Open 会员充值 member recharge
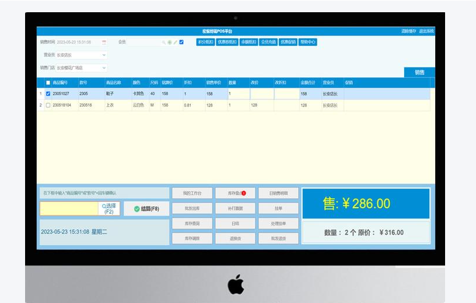Viewport: 476px width, 303px height. click(x=268, y=42)
